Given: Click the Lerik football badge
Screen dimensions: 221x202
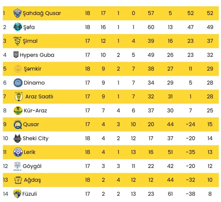Looking at the screenshot, I should (18, 152).
